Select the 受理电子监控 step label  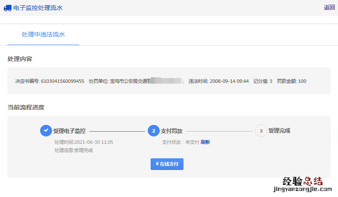[x=69, y=131]
